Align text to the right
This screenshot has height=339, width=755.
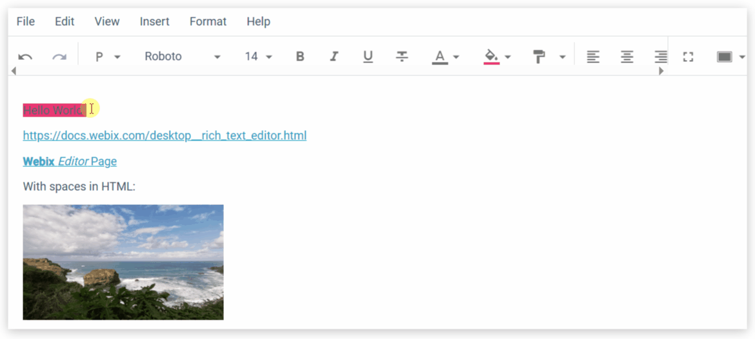660,57
